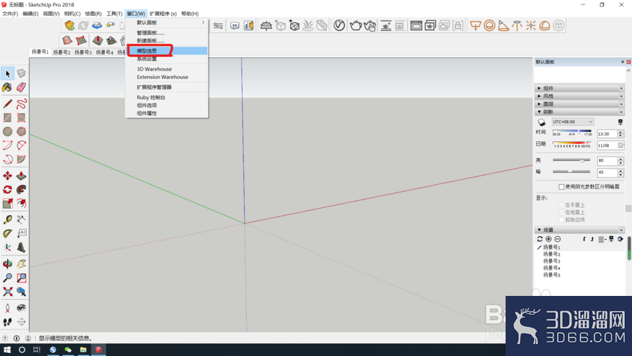The image size is (632, 356).
Task: Open the UTC+08:00 timezone dropdown
Action: coord(573,122)
